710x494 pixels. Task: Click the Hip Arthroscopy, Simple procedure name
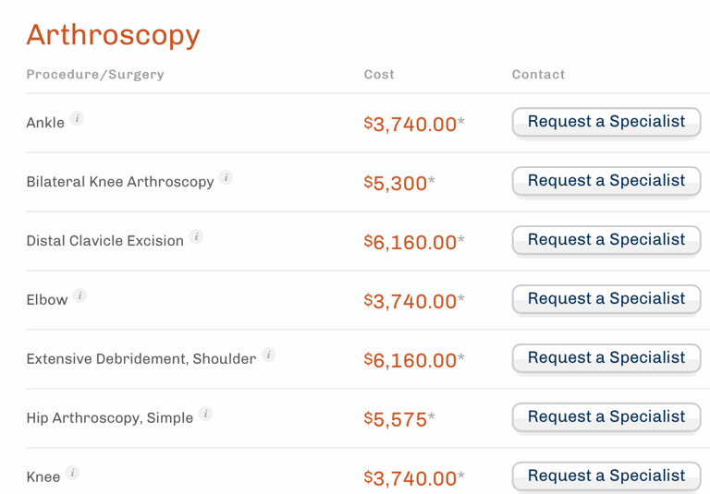110,417
